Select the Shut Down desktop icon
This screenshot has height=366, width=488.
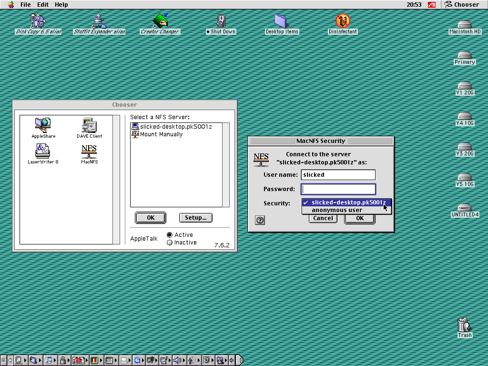tap(221, 24)
